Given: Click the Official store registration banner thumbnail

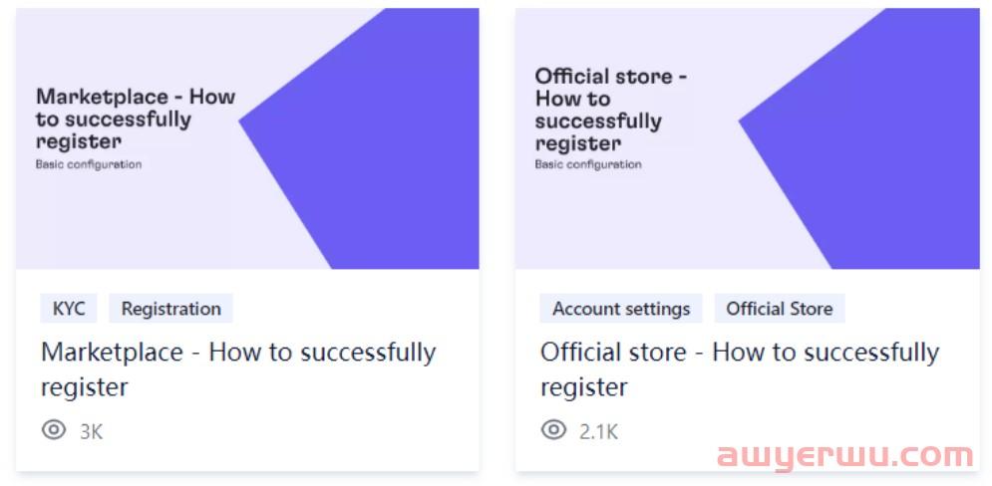Looking at the screenshot, I should click(747, 138).
